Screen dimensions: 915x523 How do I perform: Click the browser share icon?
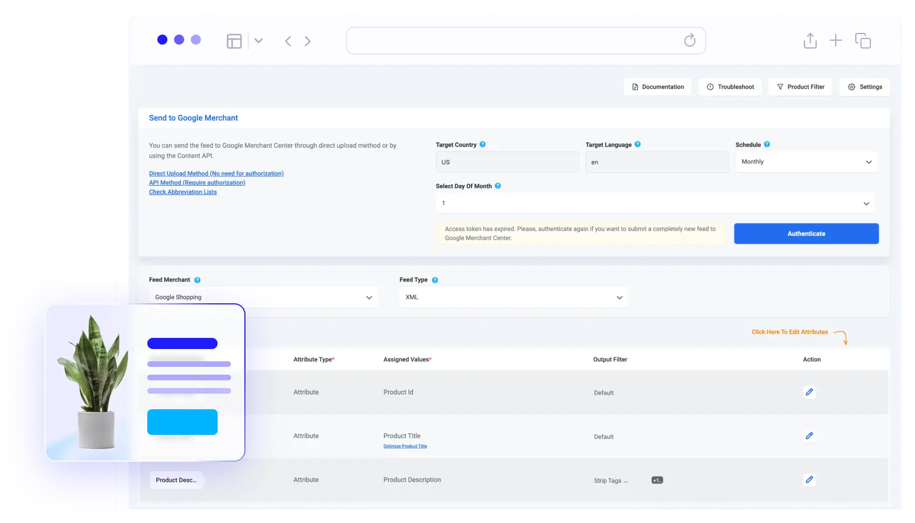click(810, 41)
